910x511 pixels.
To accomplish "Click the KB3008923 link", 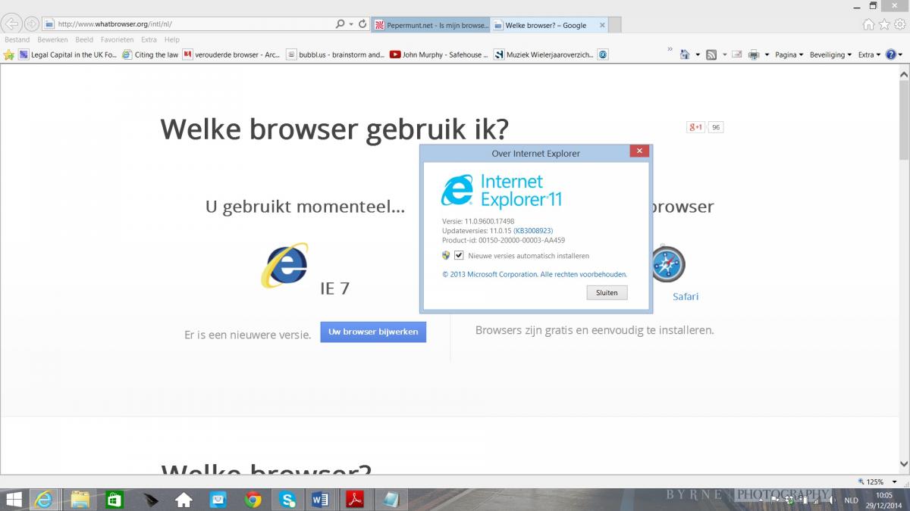I will 532,230.
